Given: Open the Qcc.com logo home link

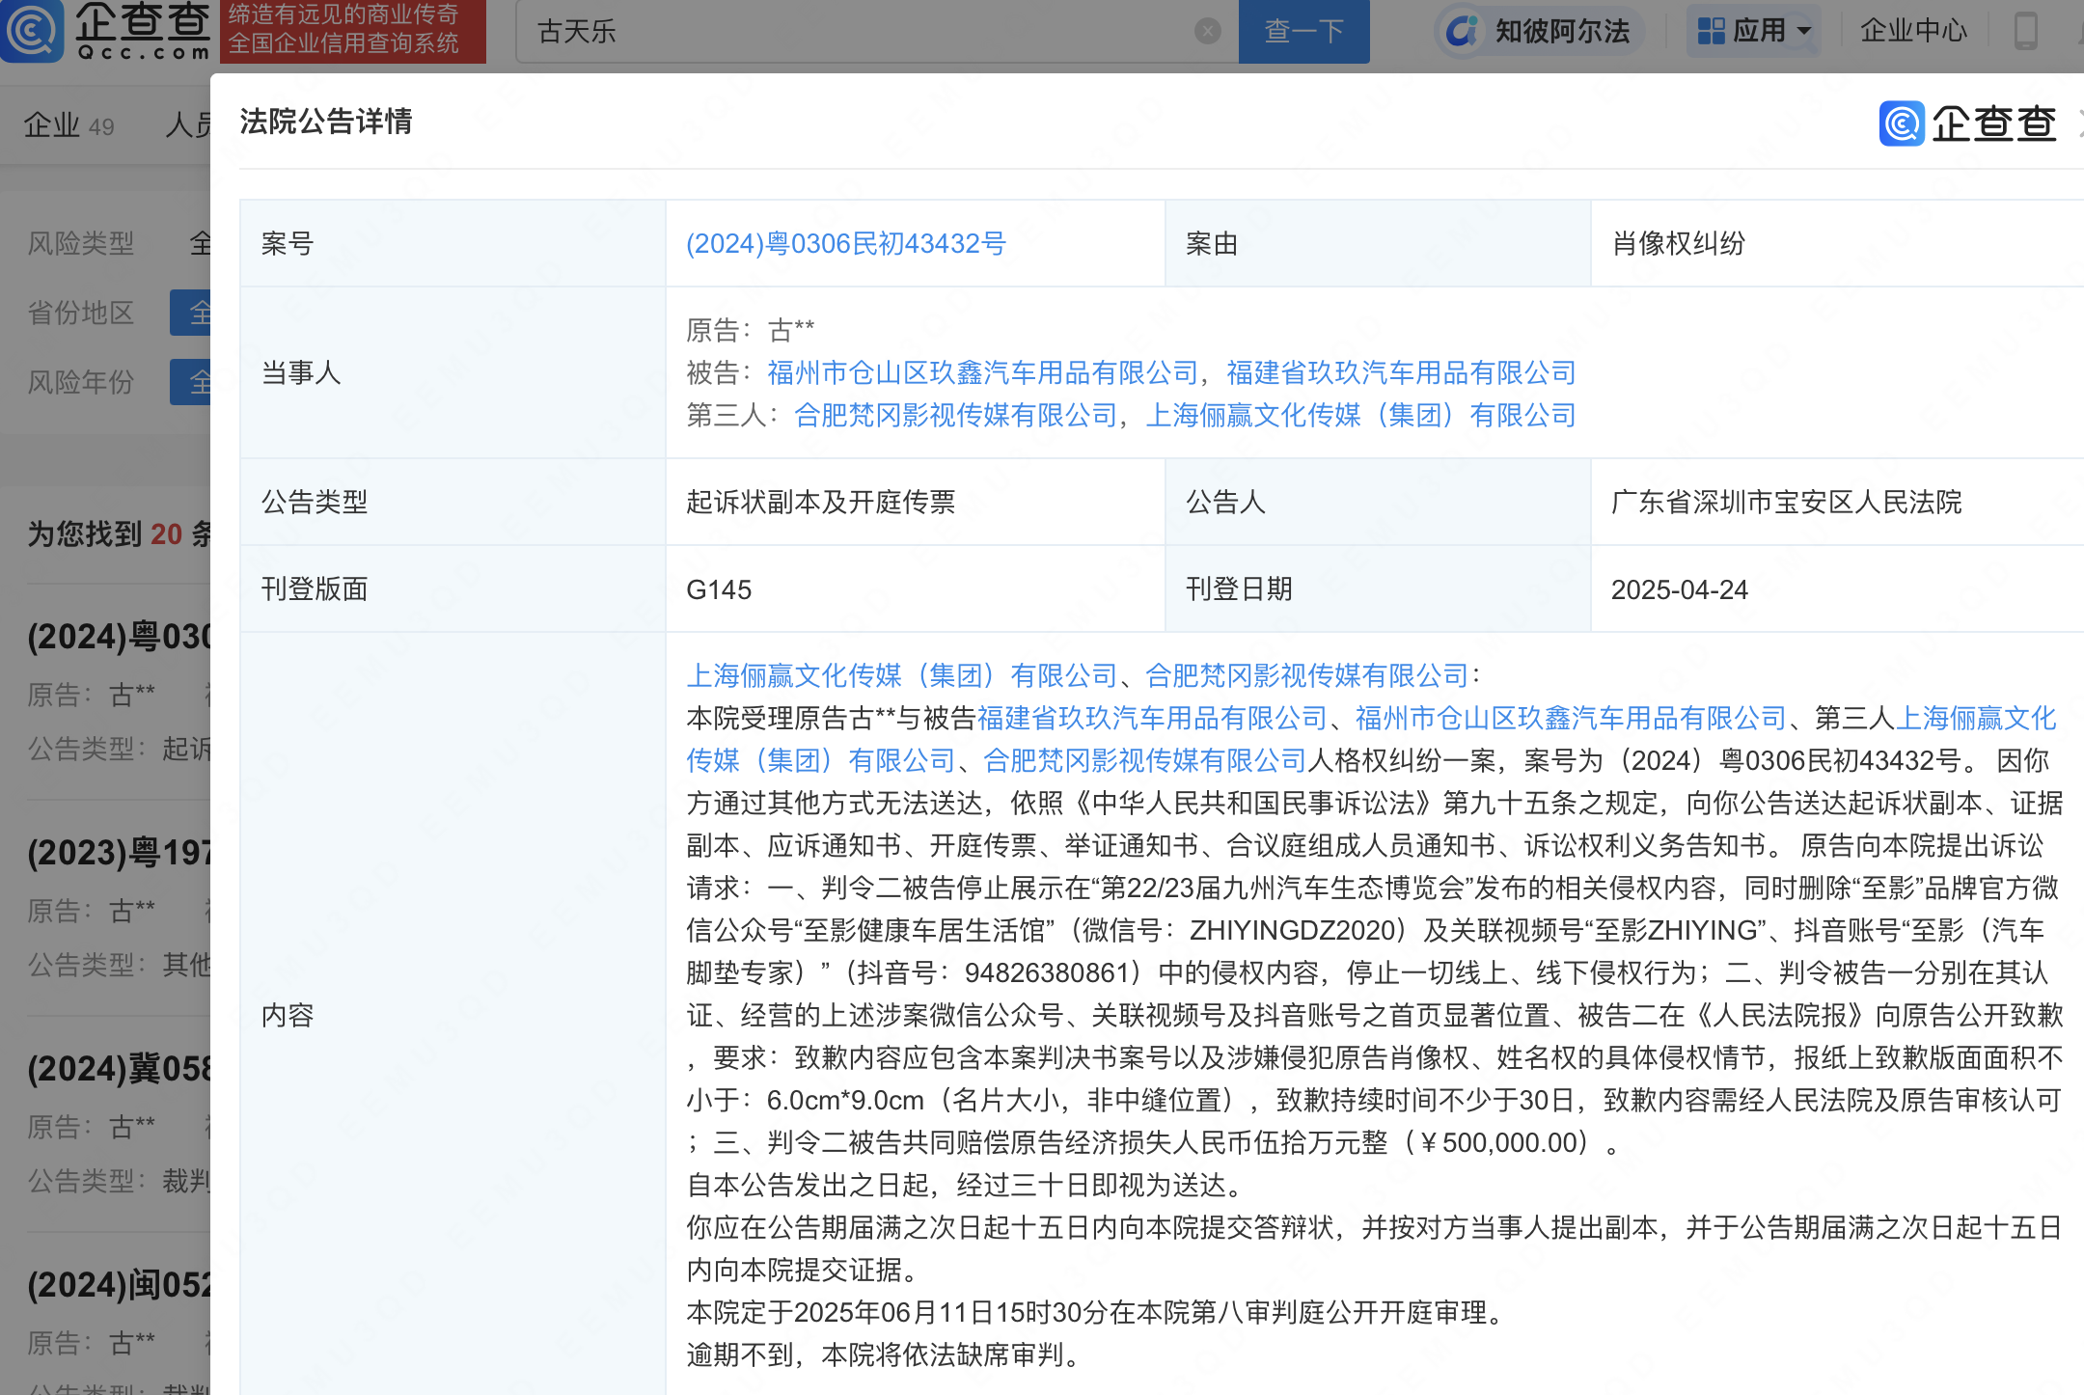Looking at the screenshot, I should [x=106, y=31].
